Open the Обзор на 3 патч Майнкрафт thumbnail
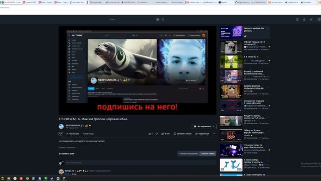The width and height of the screenshot is (321, 181). pyautogui.click(x=231, y=135)
